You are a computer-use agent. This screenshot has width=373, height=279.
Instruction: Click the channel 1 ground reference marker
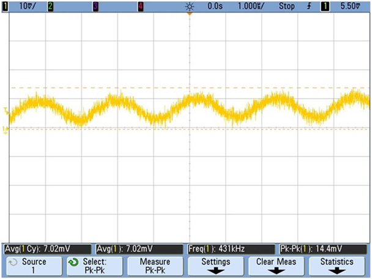[x=6, y=130]
